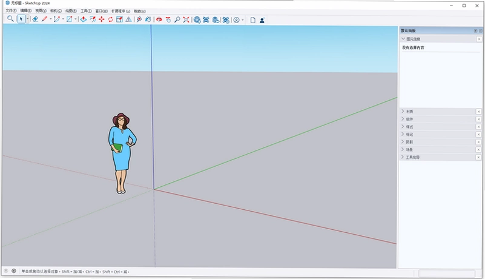
Task: Open Pencil tool dropdown arrow
Action: click(x=50, y=19)
